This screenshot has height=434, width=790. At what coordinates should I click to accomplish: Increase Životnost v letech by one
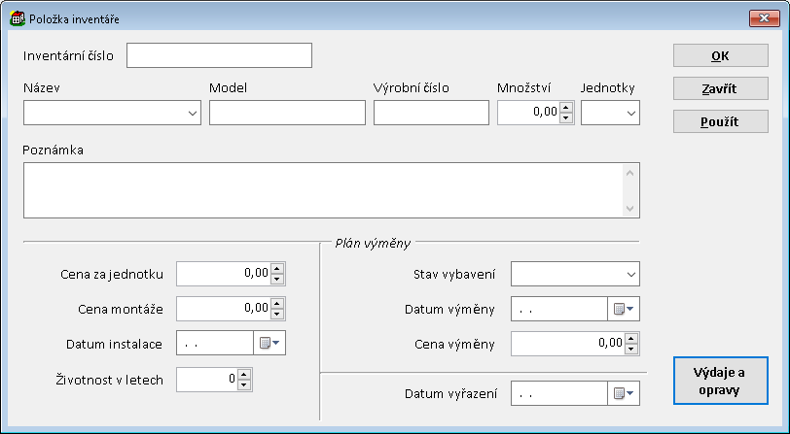[244, 374]
